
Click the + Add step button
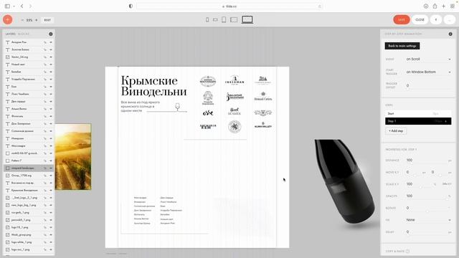(x=396, y=131)
